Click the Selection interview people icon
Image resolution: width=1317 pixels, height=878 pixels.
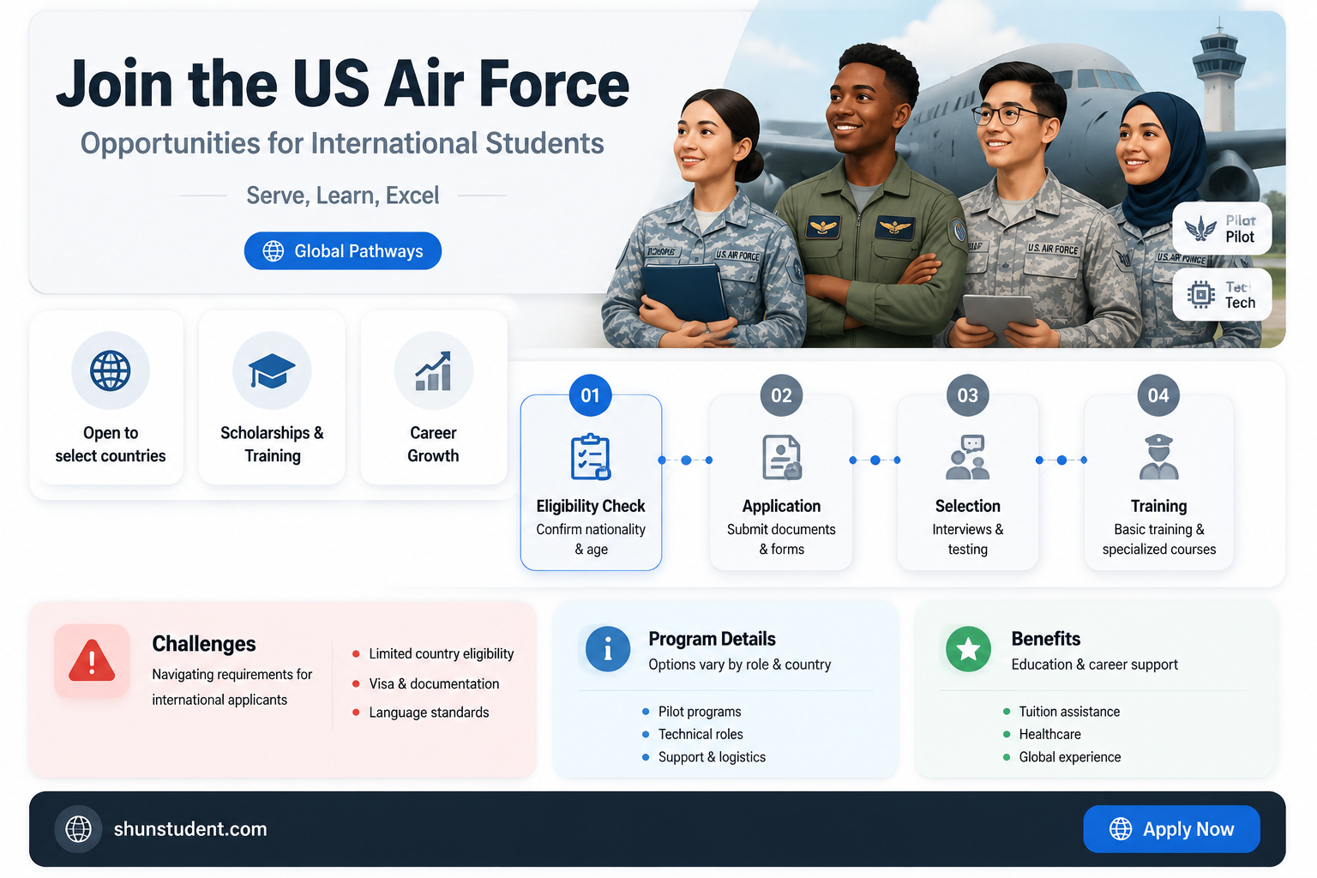tap(968, 457)
